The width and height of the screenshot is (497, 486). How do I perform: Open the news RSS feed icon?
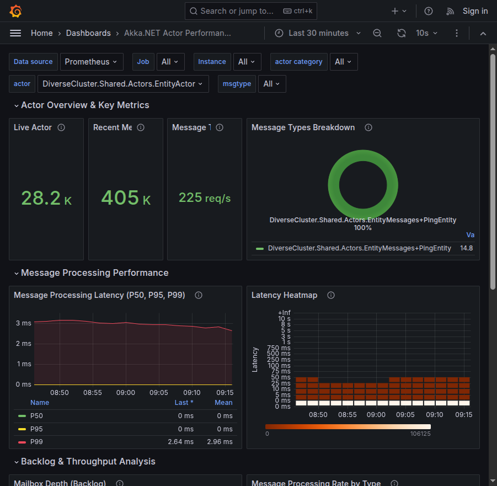[x=450, y=11]
